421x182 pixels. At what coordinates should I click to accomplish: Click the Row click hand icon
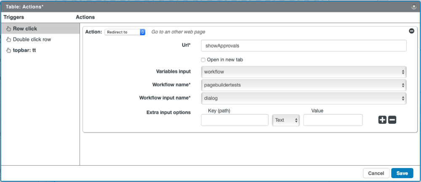[x=8, y=29]
